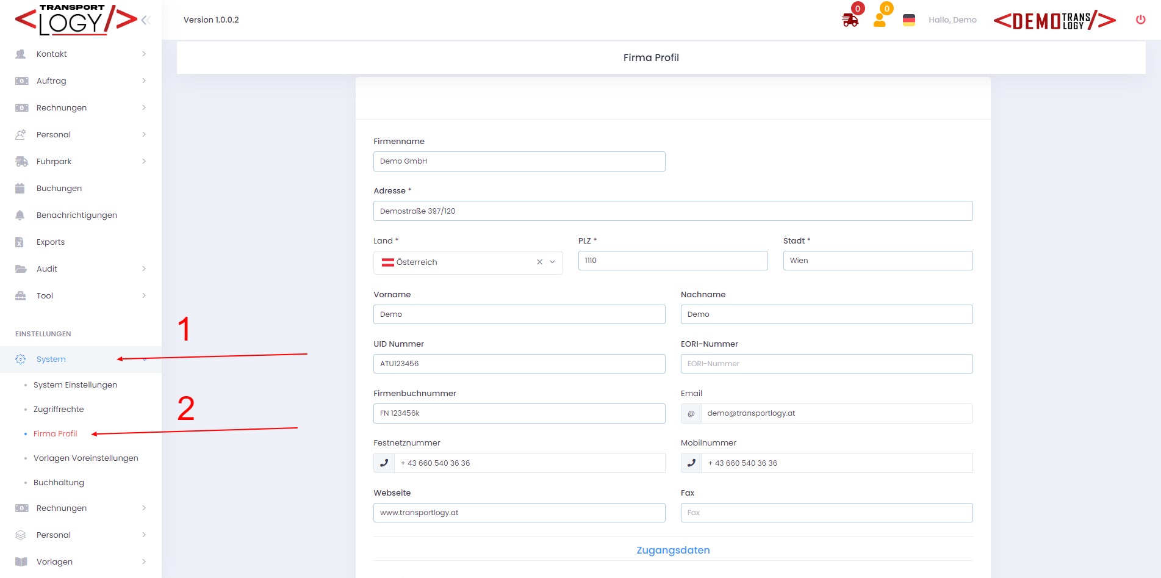
Task: Go to System Einstellungen
Action: point(75,385)
